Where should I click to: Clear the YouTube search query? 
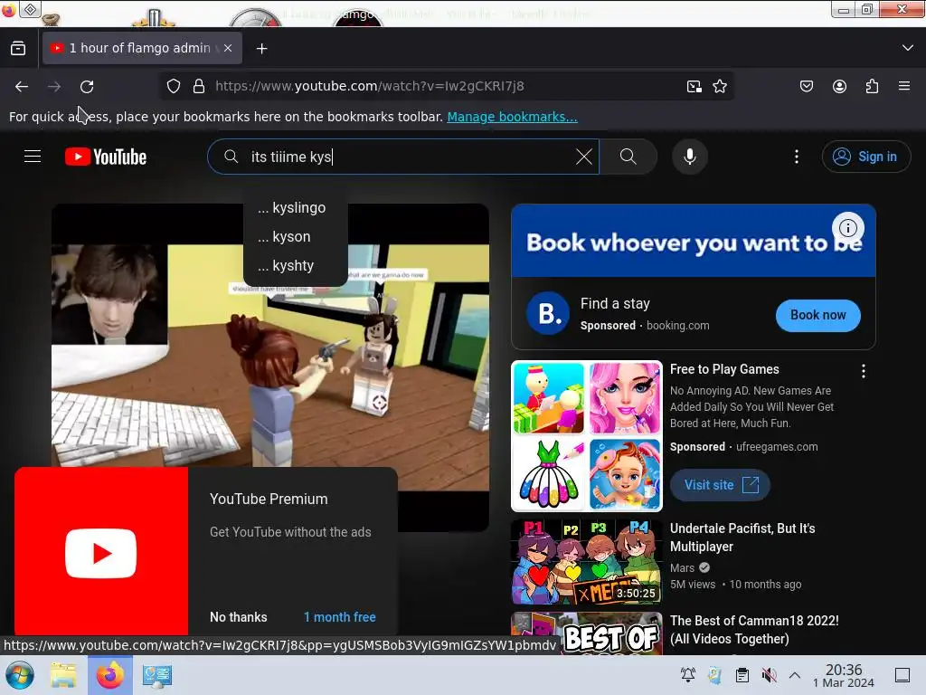click(583, 157)
